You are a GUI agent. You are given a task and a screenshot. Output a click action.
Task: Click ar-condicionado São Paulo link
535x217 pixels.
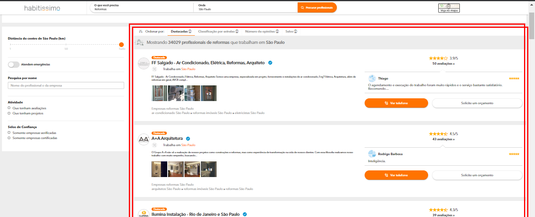point(171,113)
